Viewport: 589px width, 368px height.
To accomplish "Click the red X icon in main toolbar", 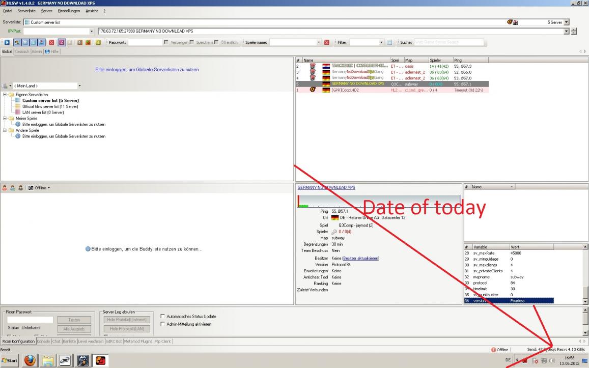I will click(51, 43).
